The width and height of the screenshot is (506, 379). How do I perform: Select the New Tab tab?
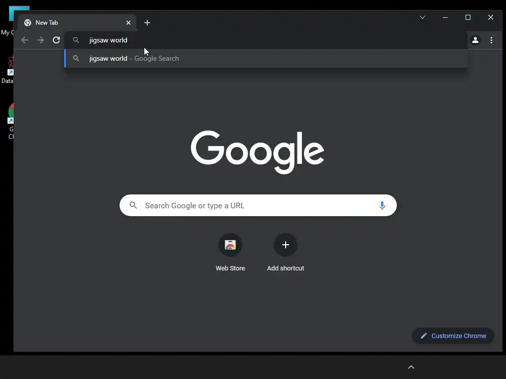point(78,23)
